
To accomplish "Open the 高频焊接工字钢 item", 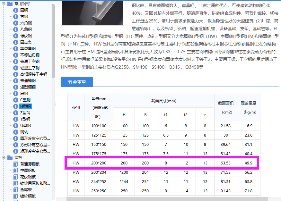I will 34,74.
